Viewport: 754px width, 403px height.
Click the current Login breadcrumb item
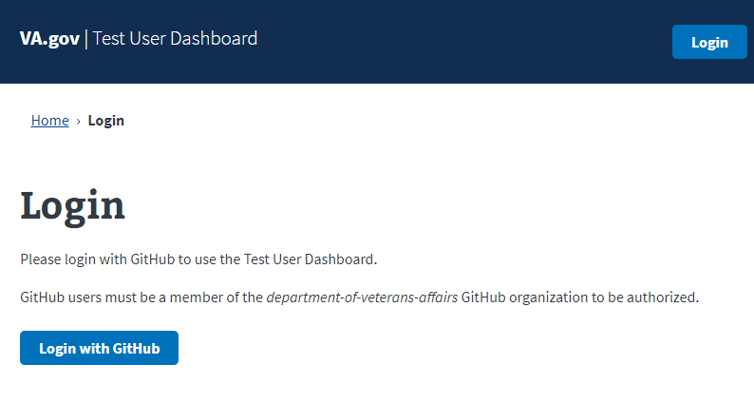coord(106,121)
